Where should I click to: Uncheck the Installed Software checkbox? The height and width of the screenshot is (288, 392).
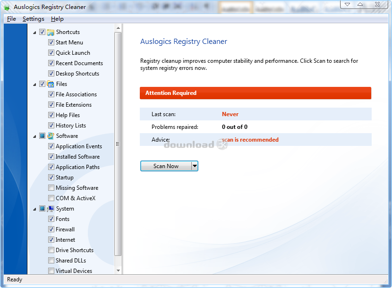coord(51,157)
